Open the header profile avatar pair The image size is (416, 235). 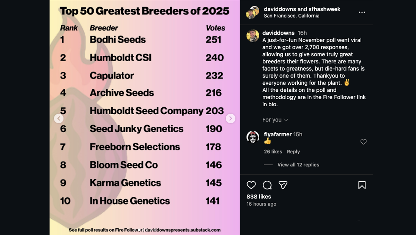point(253,12)
